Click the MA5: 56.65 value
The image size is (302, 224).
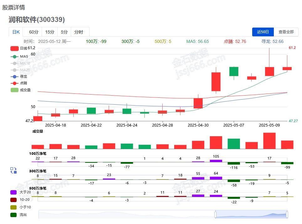click(197, 41)
